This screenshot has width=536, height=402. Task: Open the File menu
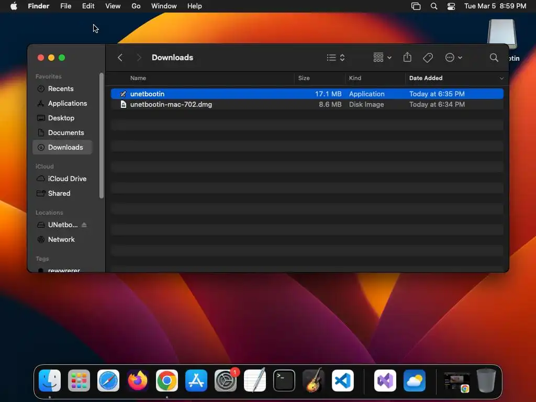click(65, 6)
